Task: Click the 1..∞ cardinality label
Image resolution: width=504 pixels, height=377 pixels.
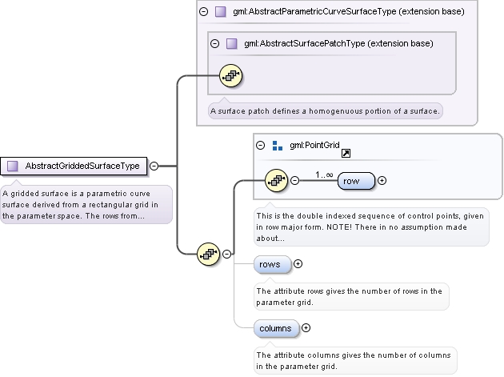Action: point(324,174)
